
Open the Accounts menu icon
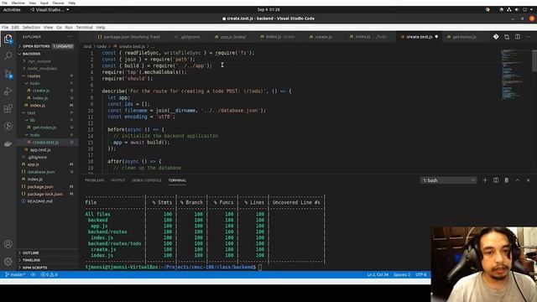[8, 244]
